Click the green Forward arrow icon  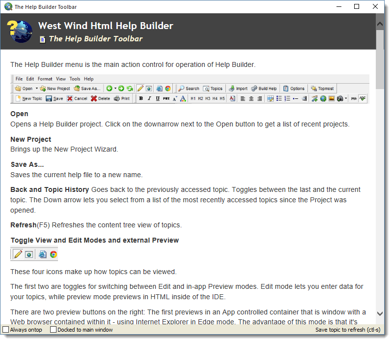[121, 89]
